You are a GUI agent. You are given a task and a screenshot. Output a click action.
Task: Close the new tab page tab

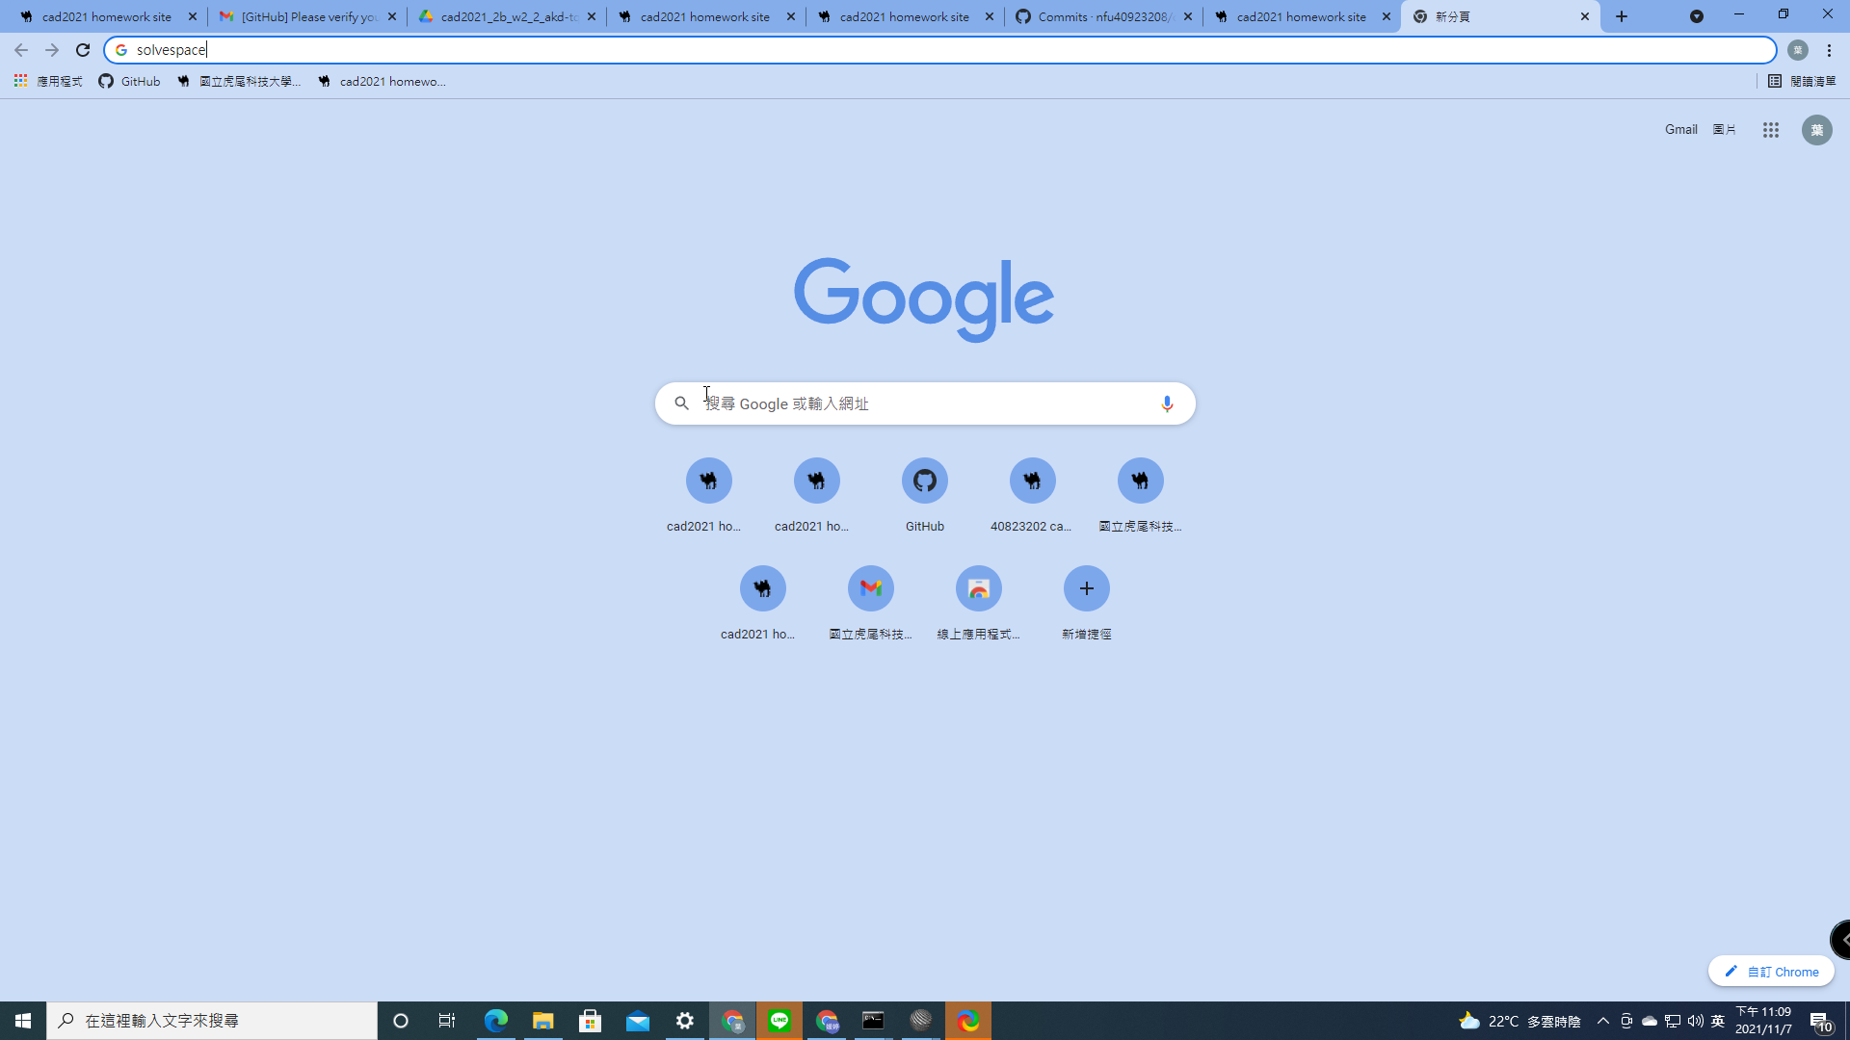click(x=1585, y=16)
